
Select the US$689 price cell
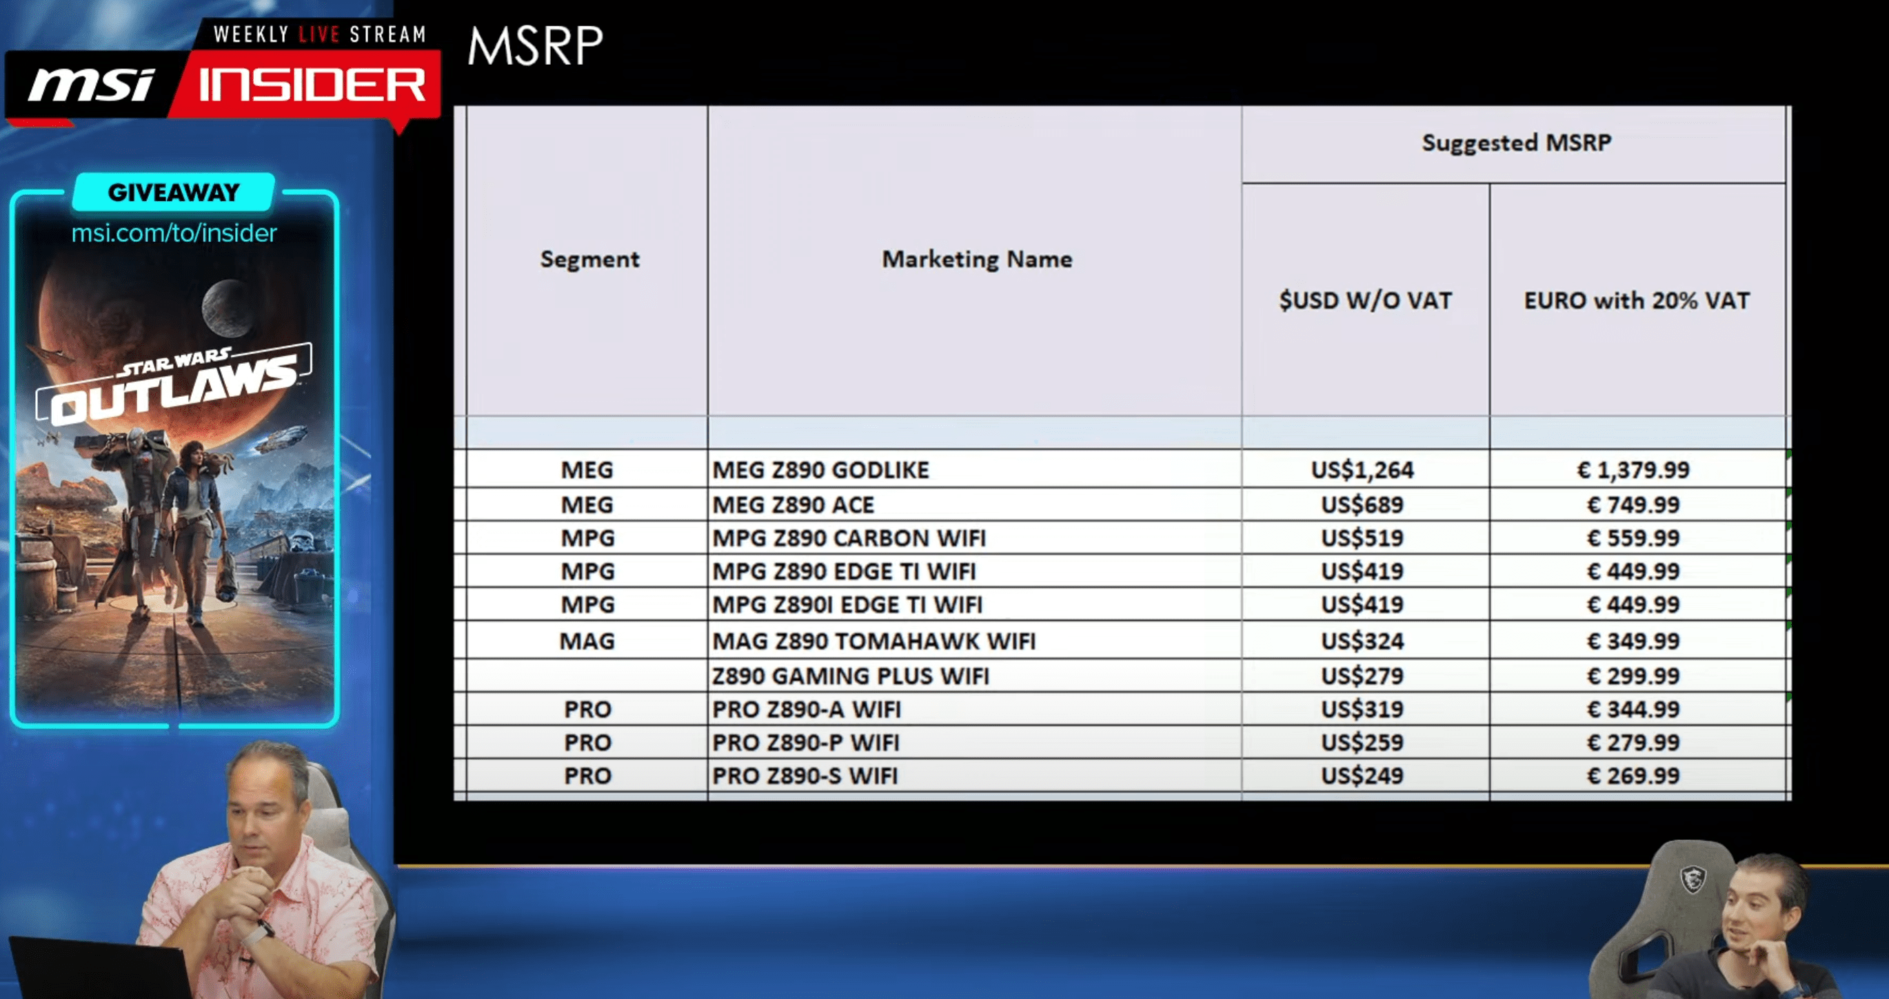click(x=1366, y=505)
